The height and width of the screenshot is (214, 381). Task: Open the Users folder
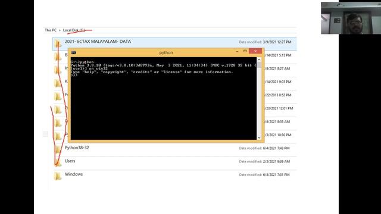tap(70, 161)
